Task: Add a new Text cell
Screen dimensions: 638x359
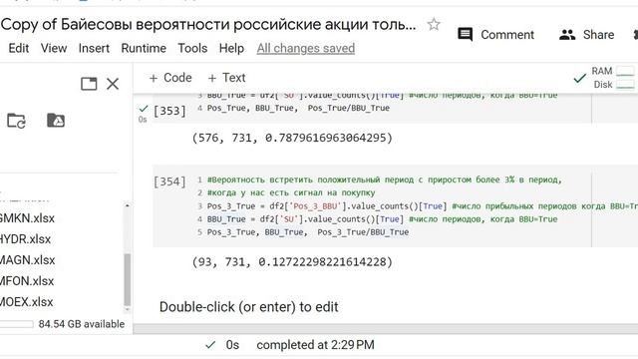Action: point(226,78)
